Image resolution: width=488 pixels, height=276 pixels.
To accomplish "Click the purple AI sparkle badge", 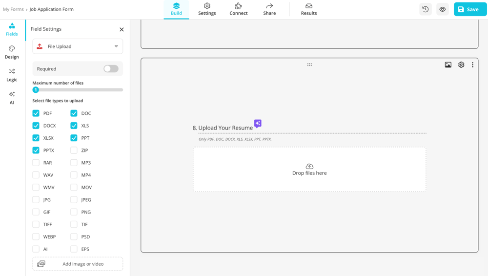I will (258, 123).
